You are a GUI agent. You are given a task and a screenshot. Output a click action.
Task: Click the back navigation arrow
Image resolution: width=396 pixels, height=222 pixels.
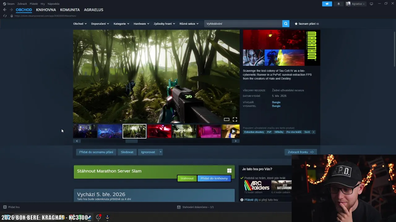tap(5, 10)
